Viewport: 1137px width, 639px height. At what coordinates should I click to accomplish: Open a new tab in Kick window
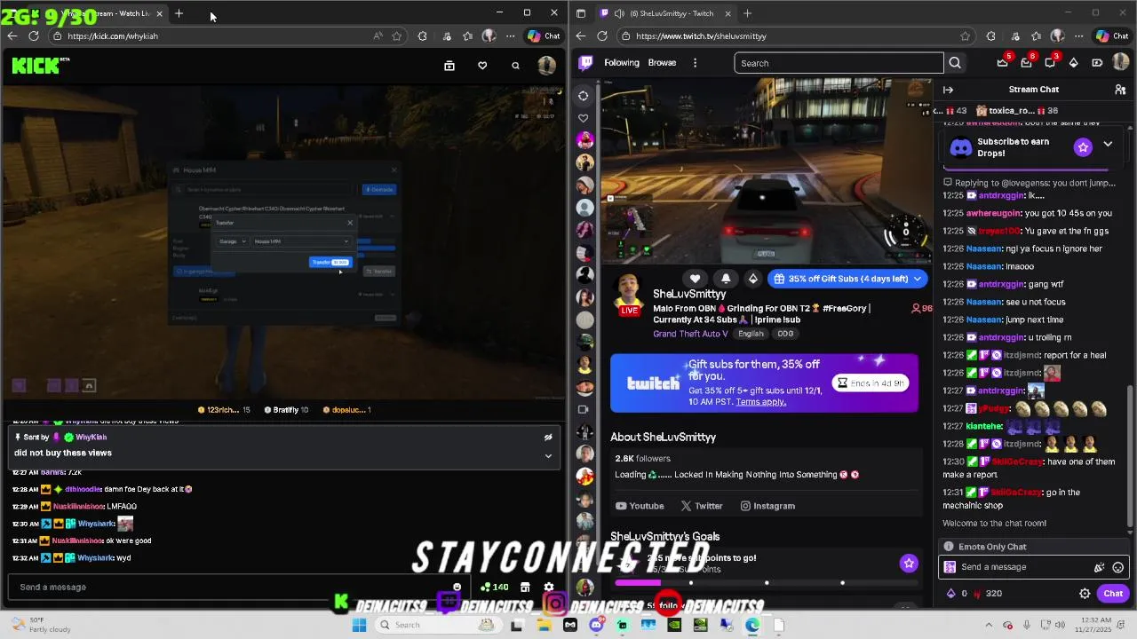[179, 13]
